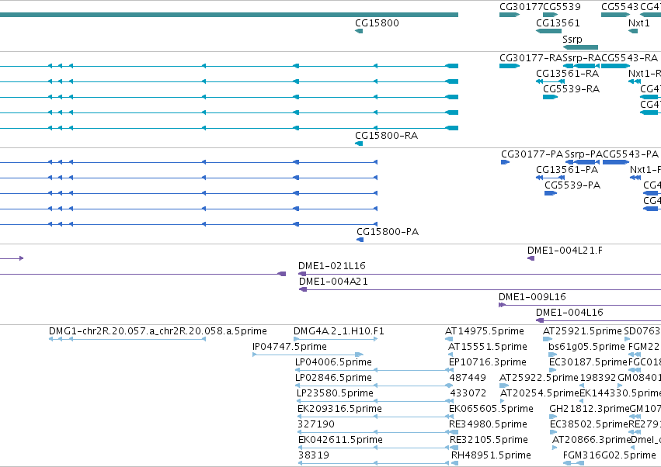Click the 327190 EST label
Viewport: 661px width, 467px height.
316,425
